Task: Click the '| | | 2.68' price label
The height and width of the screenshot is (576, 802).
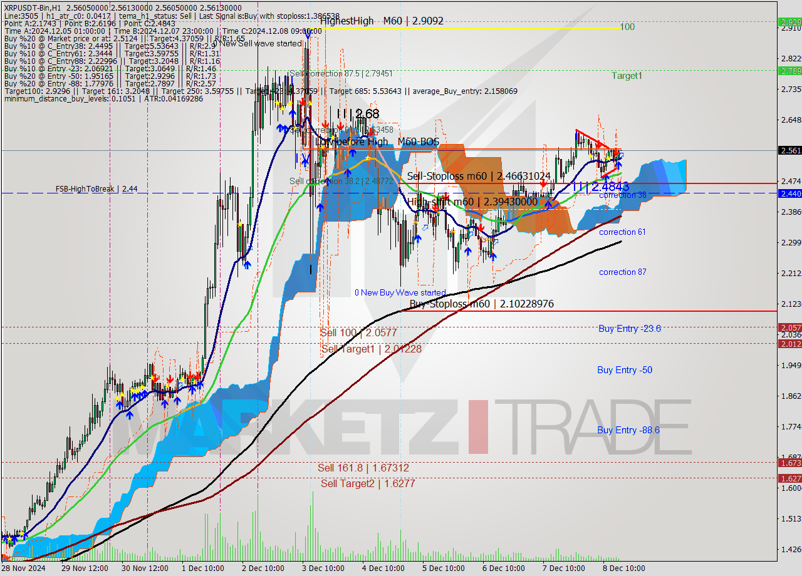Action: [358, 114]
